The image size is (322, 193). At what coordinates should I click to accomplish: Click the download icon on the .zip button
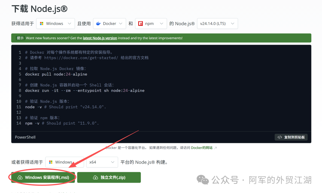point(95,178)
